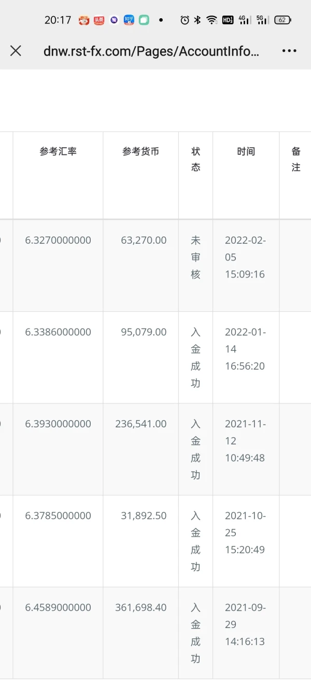Click the 63,270.00 currency amount cell
The height and width of the screenshot is (693, 311).
(144, 240)
